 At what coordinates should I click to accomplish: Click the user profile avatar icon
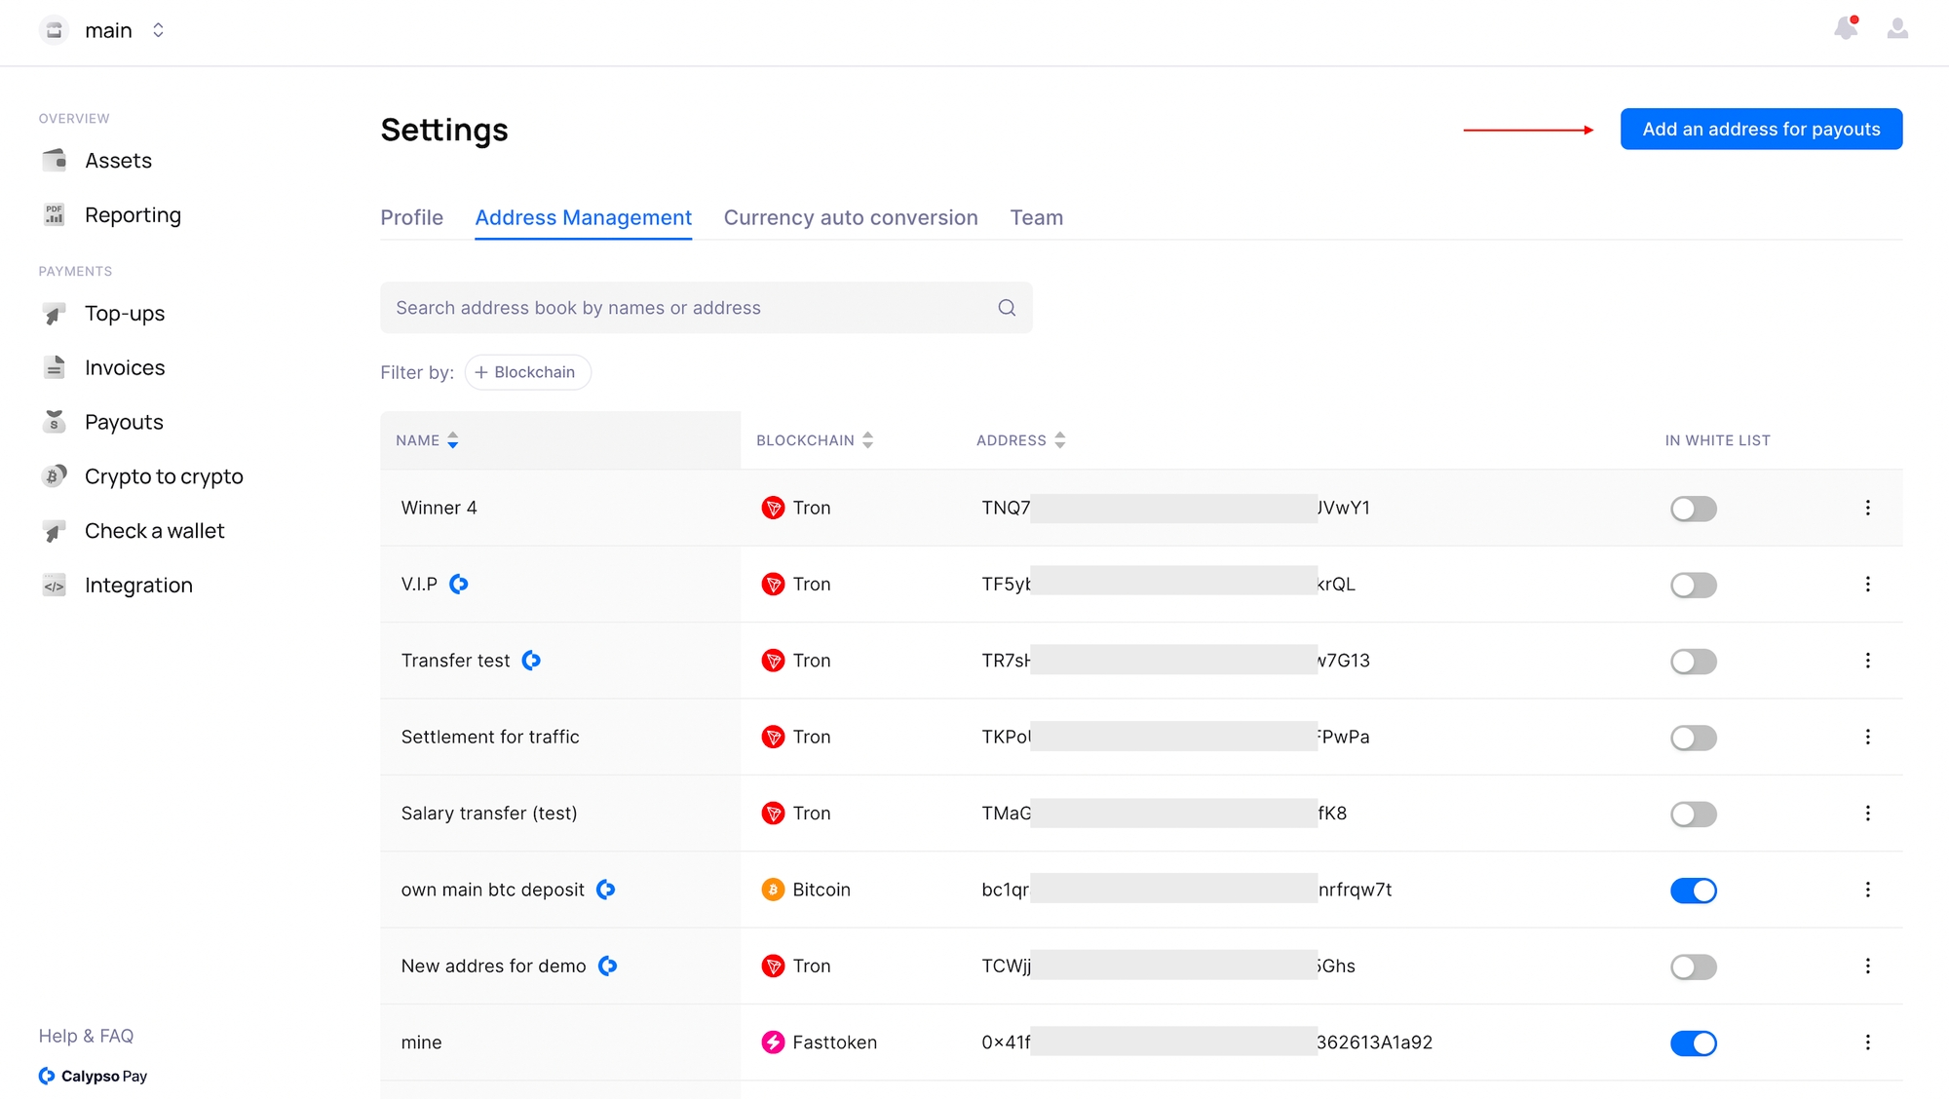[x=1896, y=28]
